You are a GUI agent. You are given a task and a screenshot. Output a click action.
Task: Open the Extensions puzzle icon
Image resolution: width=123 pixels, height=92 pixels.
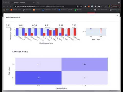pos(99,6)
